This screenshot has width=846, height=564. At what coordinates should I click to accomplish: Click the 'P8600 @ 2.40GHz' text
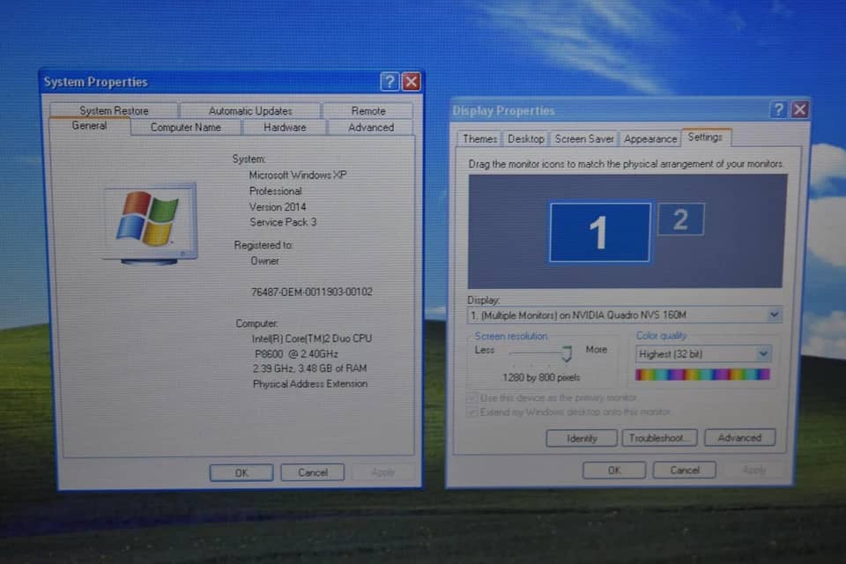tap(296, 354)
